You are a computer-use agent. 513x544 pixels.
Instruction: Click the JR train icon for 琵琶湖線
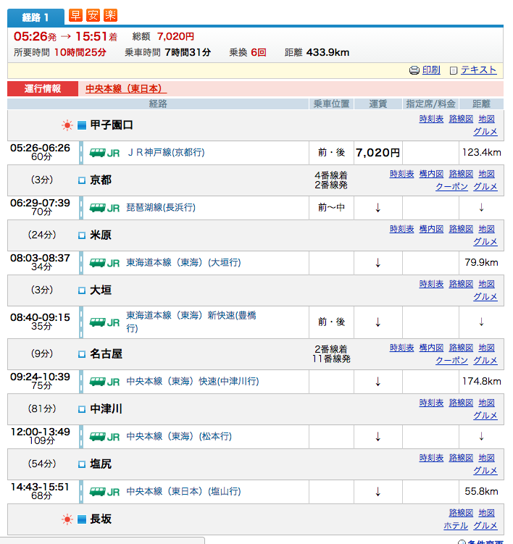(x=104, y=208)
